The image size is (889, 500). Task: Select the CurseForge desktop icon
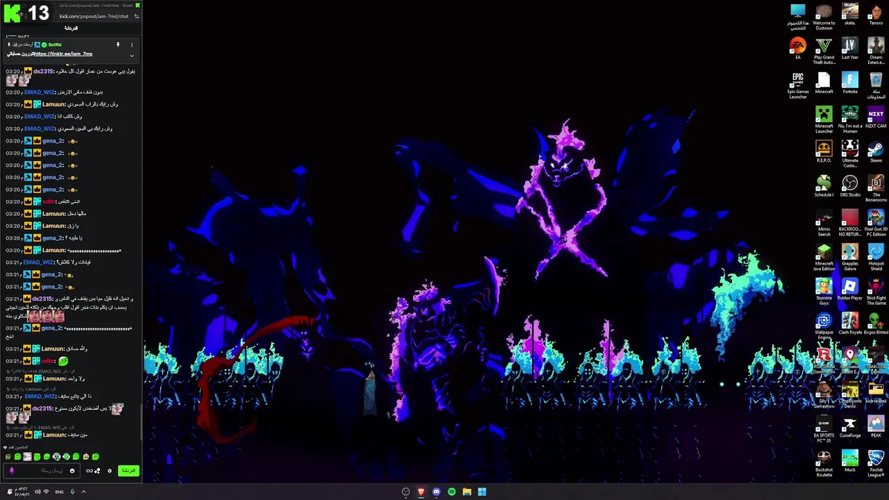(850, 426)
